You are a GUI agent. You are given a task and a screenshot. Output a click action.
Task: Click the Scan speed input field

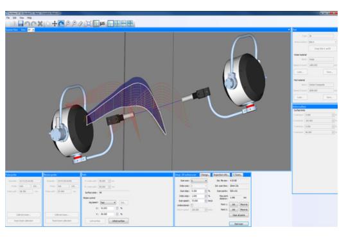point(198,201)
